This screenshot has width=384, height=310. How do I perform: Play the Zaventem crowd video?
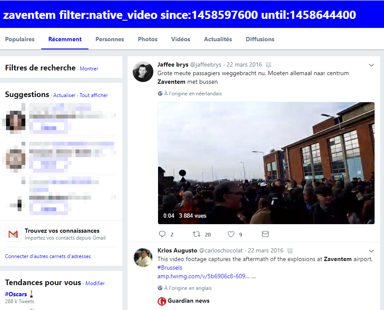(266, 163)
